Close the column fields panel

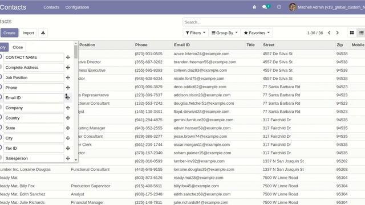click(18, 47)
